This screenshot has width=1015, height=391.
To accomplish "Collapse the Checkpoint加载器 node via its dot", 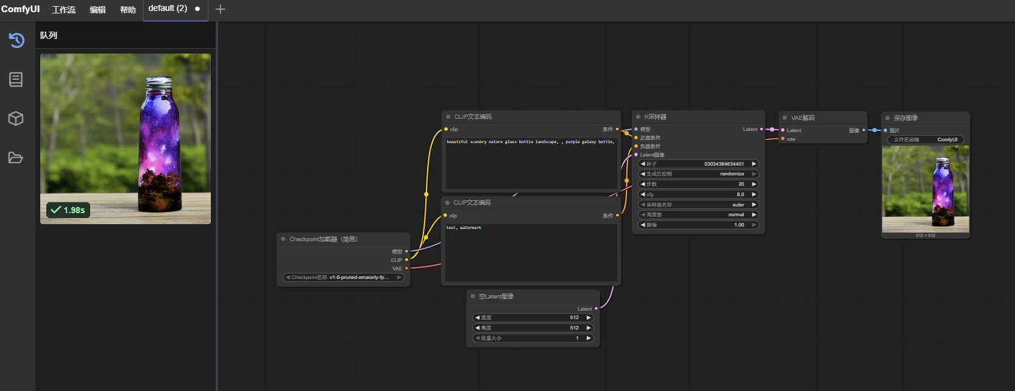I will (x=283, y=239).
